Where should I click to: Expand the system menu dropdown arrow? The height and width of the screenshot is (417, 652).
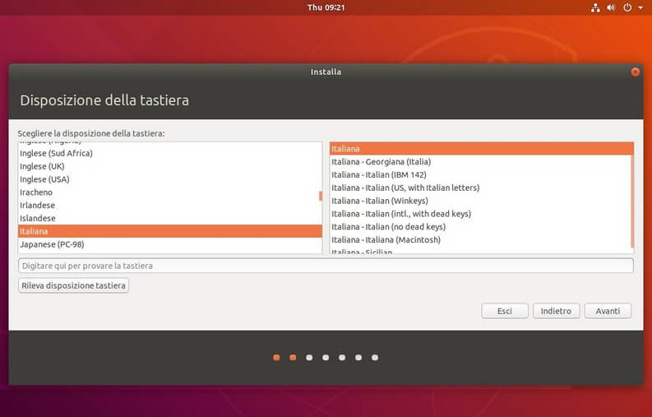point(640,7)
